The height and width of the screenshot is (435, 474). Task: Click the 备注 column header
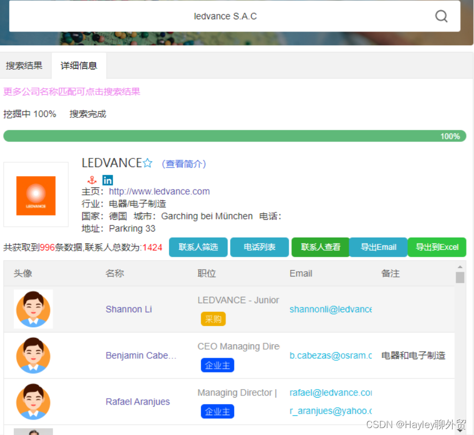click(x=390, y=273)
